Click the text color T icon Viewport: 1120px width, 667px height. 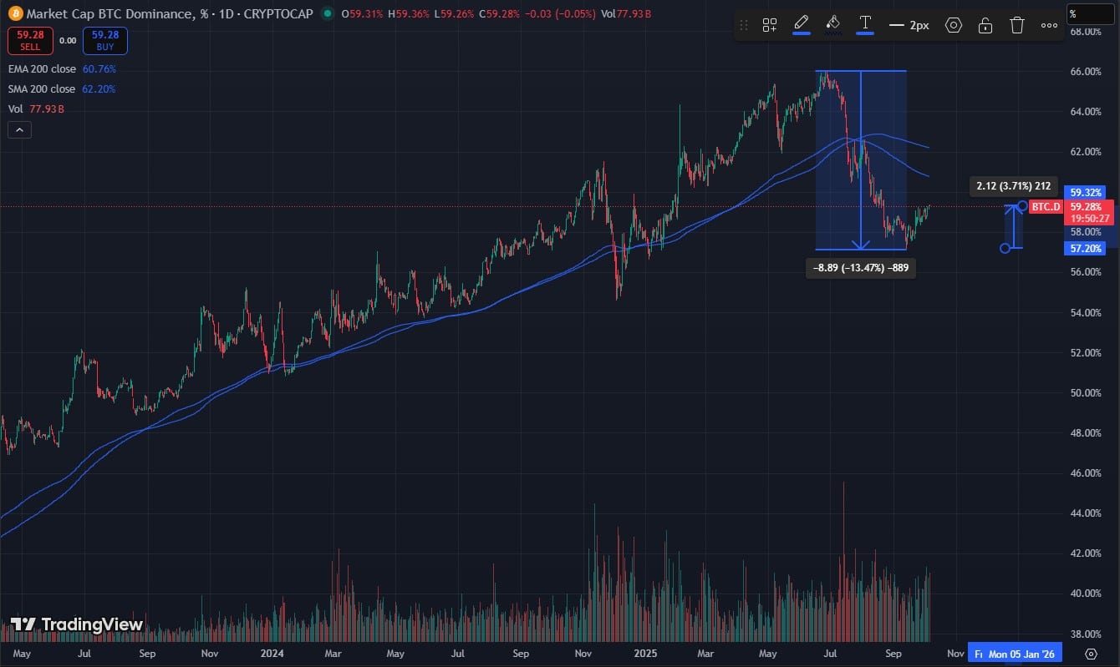pos(865,23)
